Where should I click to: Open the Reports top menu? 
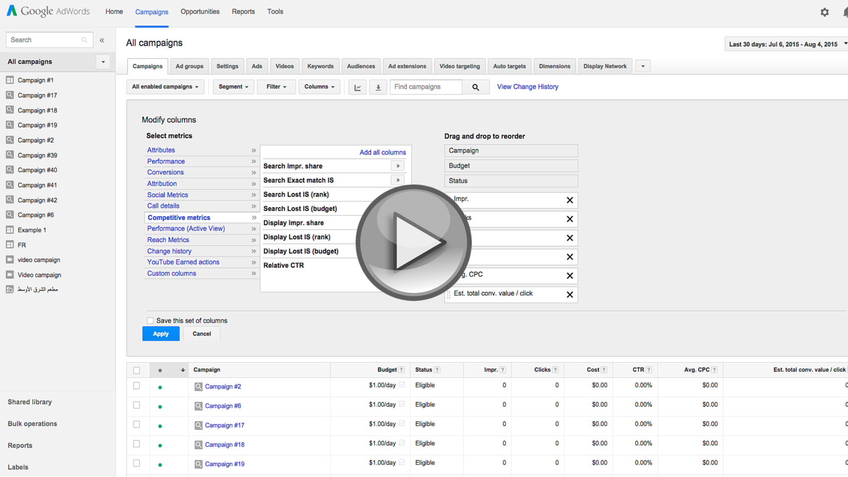click(243, 12)
